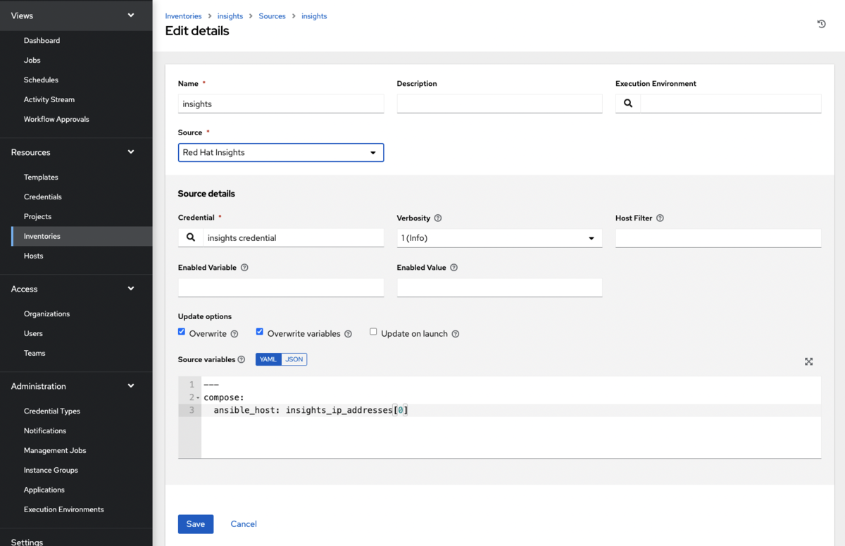Click the Execution Environment search icon
Viewport: 845px width, 546px height.
(x=628, y=104)
